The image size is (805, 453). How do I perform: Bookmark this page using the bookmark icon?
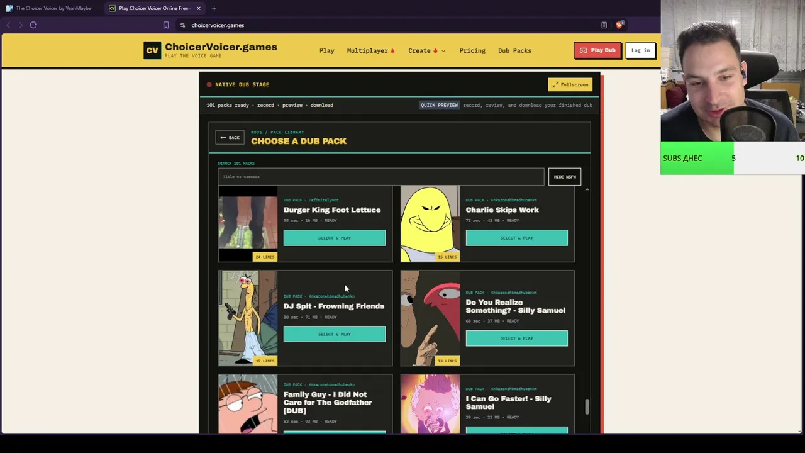166,25
